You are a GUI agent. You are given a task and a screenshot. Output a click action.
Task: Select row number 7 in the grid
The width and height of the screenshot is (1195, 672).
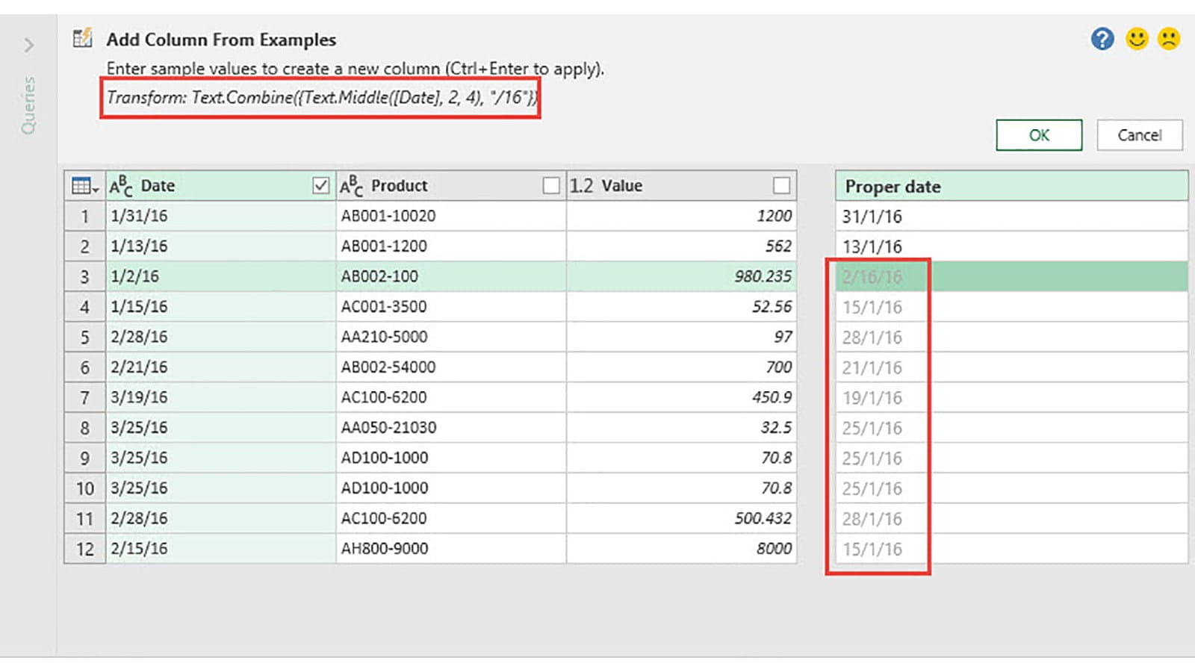84,398
